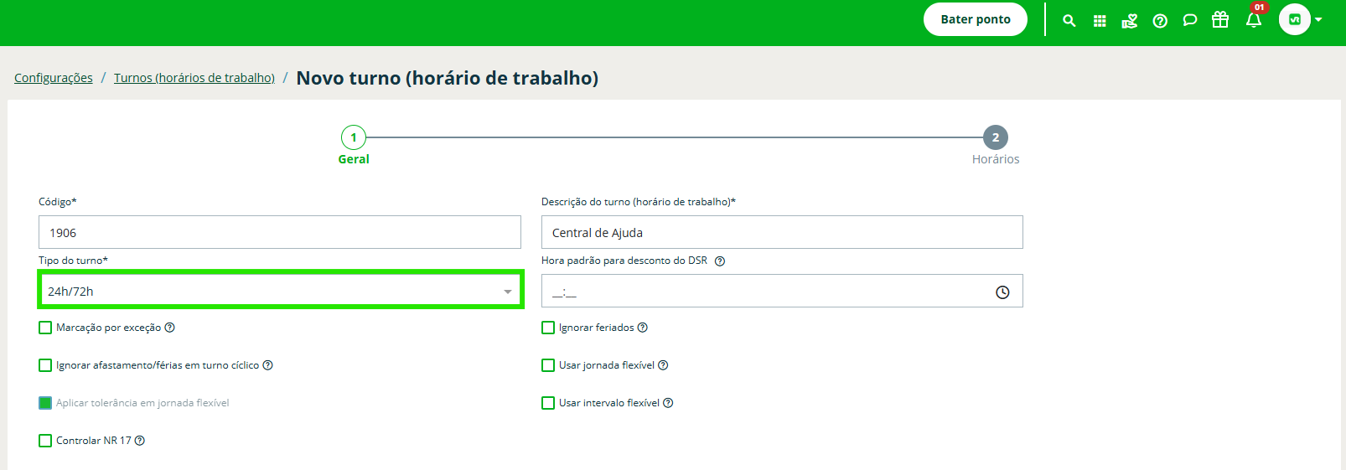Click the Código input field
The width and height of the screenshot is (1346, 470).
click(280, 232)
